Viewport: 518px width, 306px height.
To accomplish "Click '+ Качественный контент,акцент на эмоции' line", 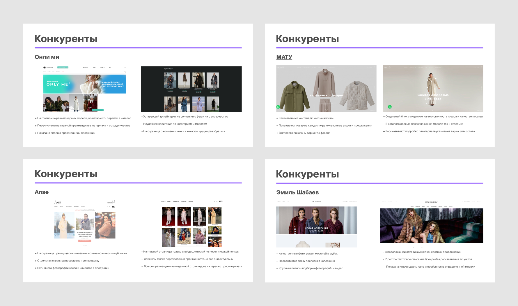I will 305,118.
